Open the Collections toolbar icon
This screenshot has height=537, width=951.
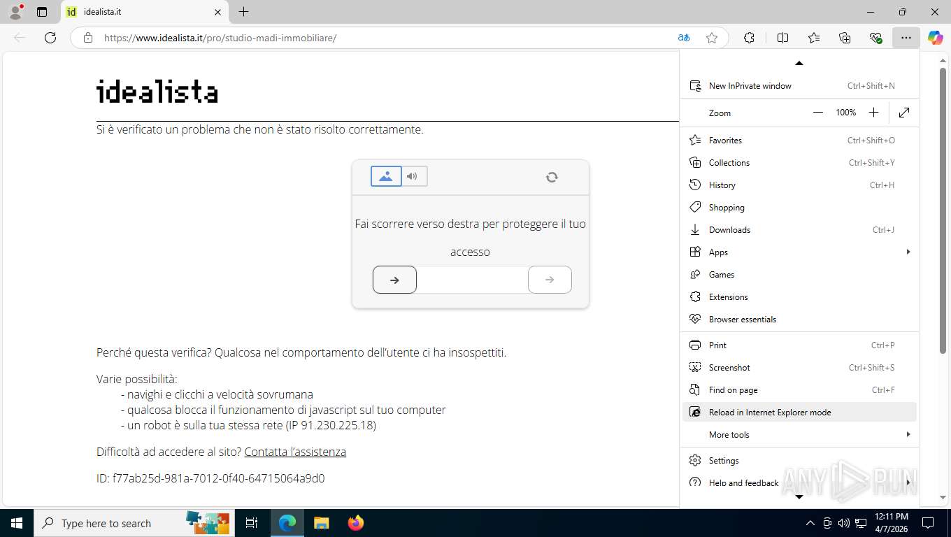tap(845, 38)
